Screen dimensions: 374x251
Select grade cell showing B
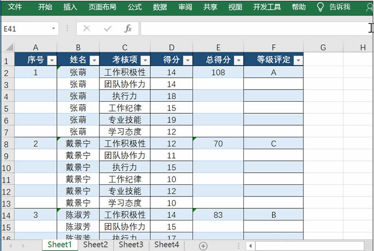click(x=273, y=215)
